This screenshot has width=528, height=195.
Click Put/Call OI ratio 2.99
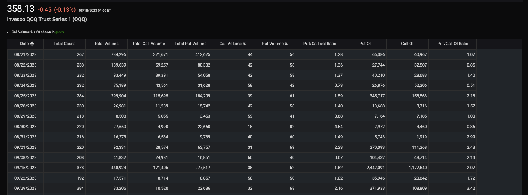pos(471,137)
